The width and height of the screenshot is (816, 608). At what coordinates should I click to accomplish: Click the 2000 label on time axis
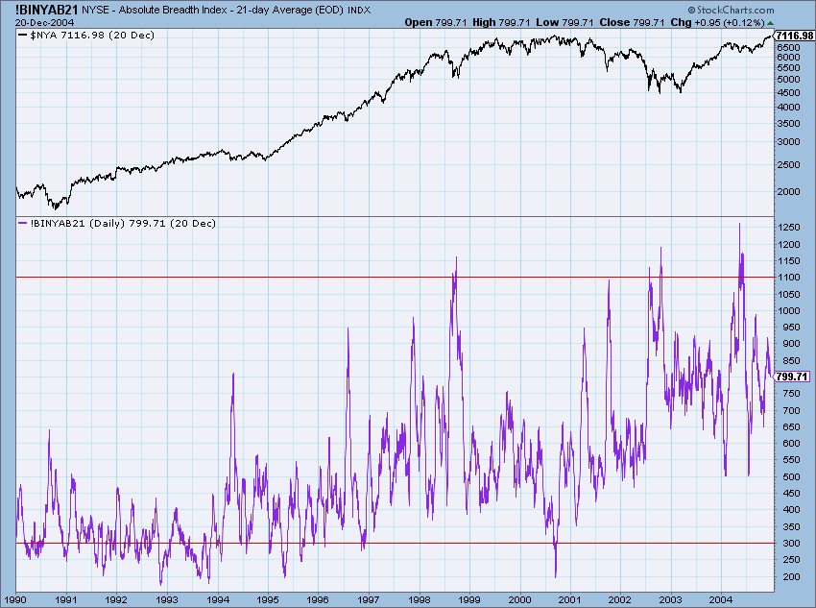520,599
